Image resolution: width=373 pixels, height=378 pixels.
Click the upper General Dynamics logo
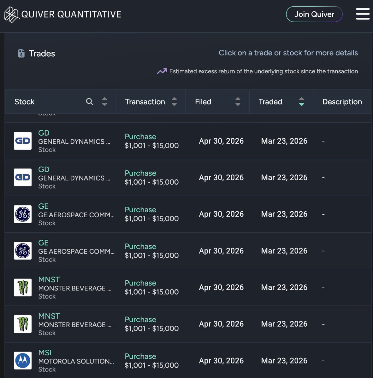point(23,141)
